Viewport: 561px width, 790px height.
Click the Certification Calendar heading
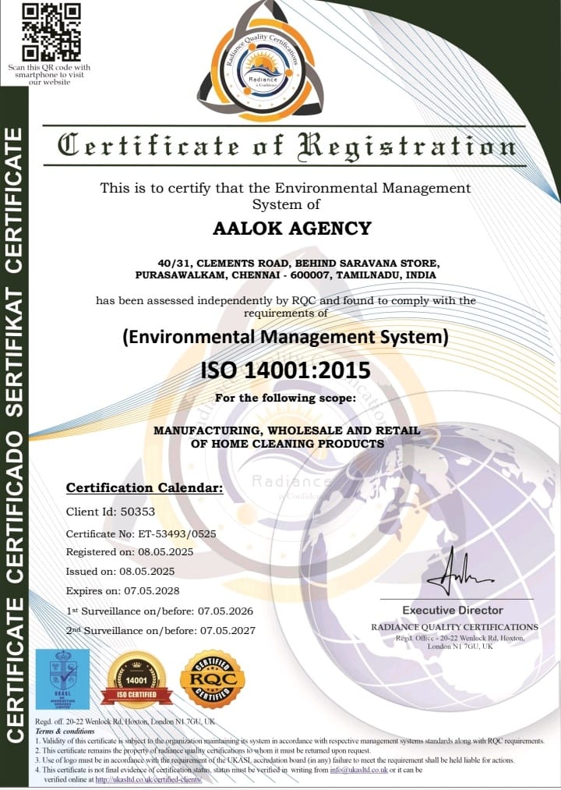coord(144,488)
